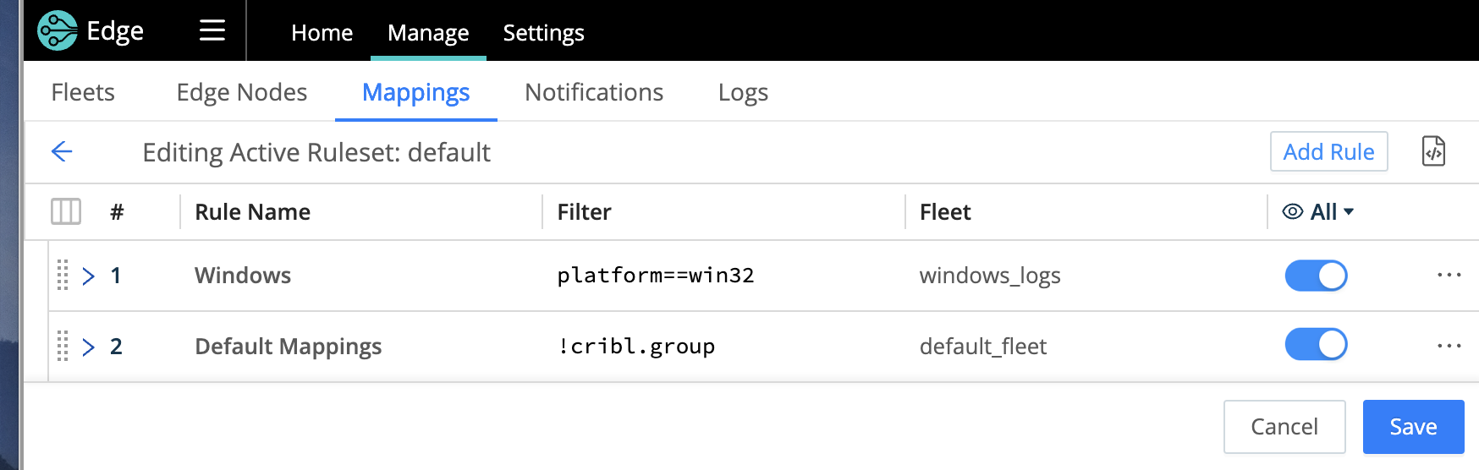
Task: Open the three-dot menu for Default Mappings rule
Action: pyautogui.click(x=1449, y=346)
